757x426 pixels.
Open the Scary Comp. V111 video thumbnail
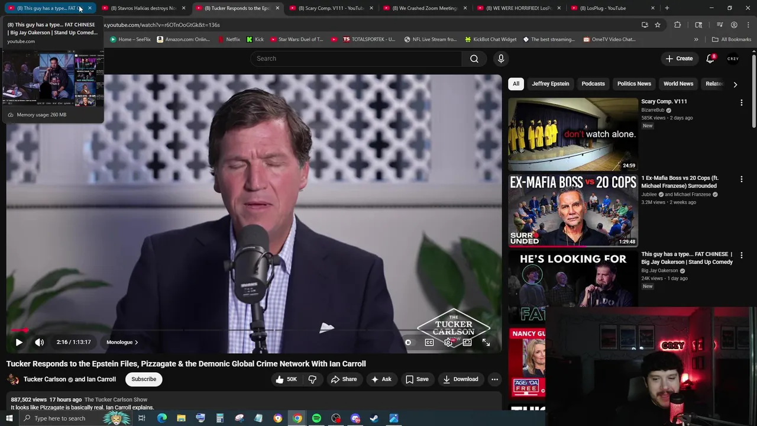(x=572, y=134)
